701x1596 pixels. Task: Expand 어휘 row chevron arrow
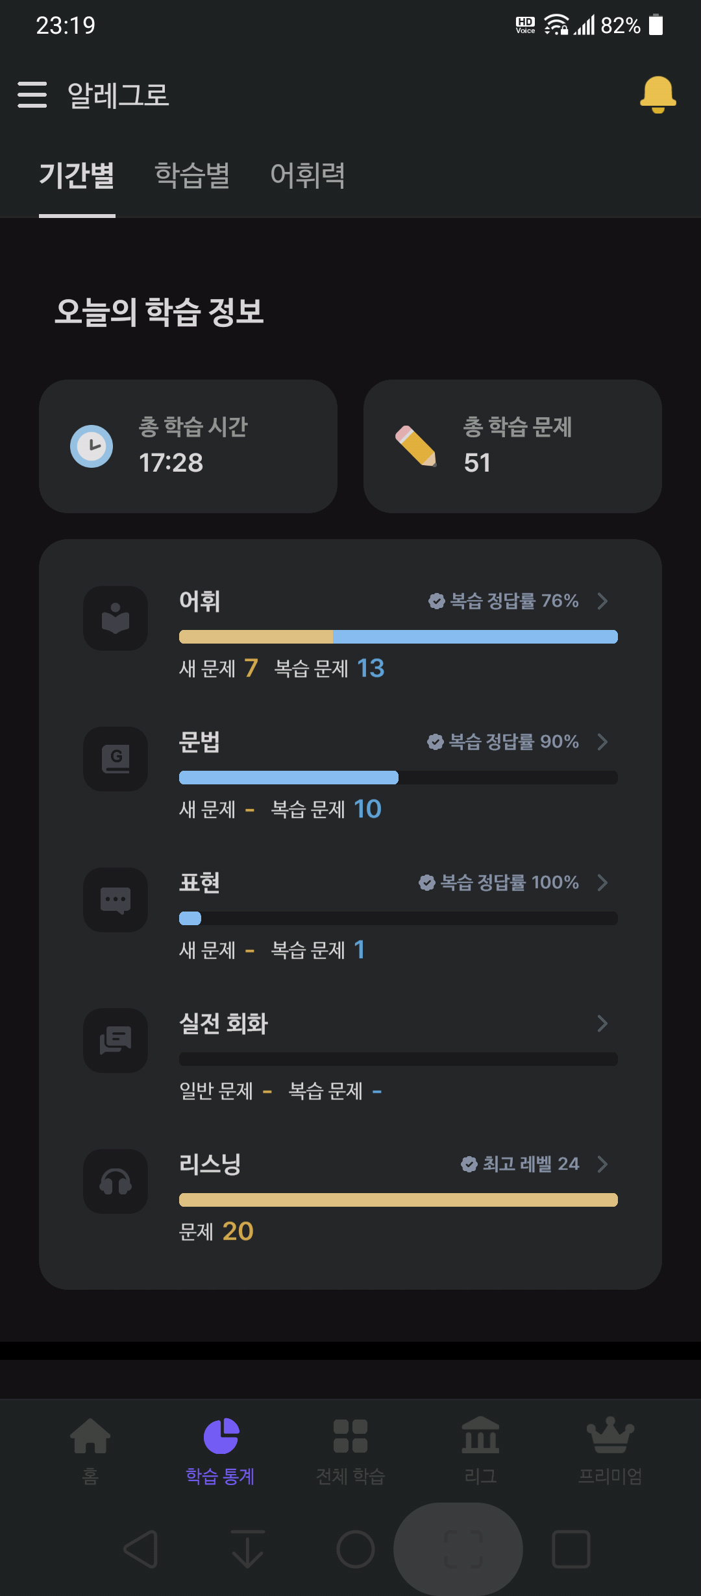click(602, 601)
